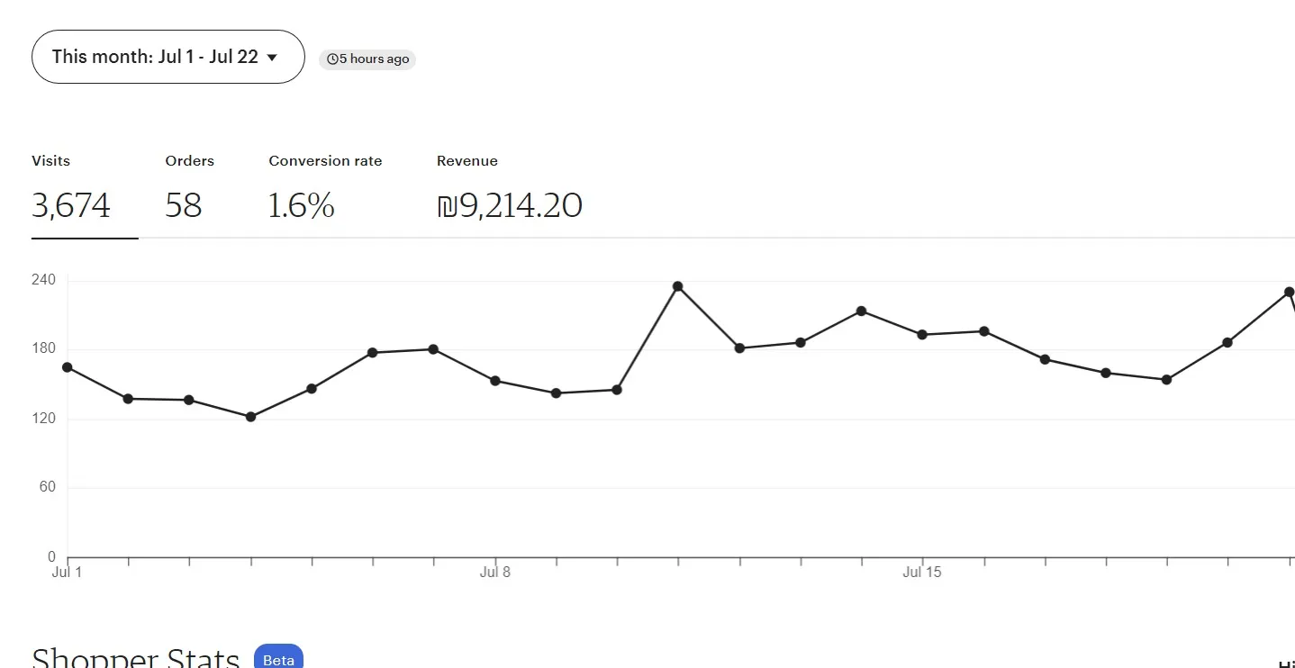Click the clock icon next to 5 hours ago

(x=332, y=59)
